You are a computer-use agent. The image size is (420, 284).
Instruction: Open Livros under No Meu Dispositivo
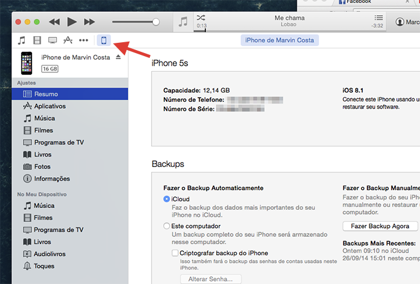point(70,242)
